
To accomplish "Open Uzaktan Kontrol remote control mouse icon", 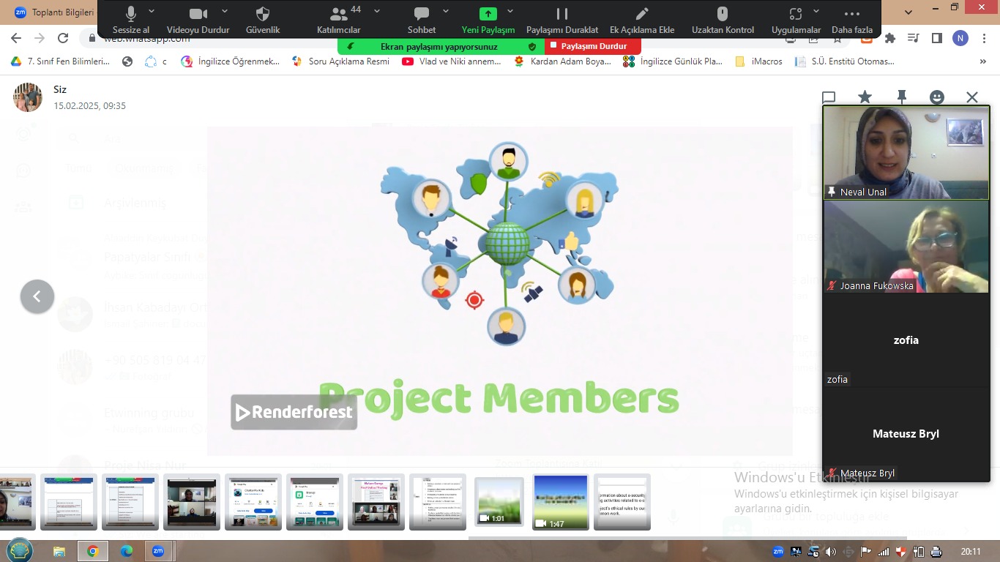I will point(723,20).
